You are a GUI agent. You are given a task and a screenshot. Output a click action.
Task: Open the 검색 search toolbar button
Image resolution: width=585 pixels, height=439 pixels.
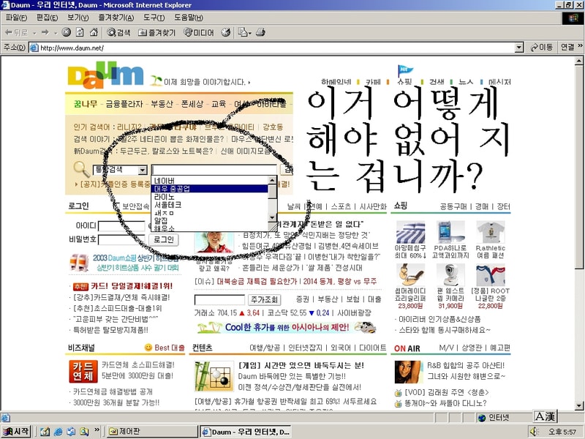click(x=118, y=32)
